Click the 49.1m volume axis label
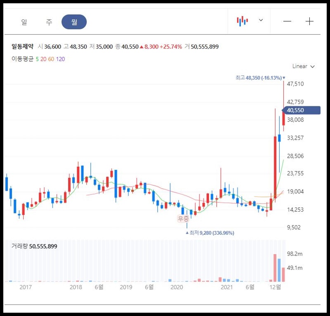 [295, 268]
